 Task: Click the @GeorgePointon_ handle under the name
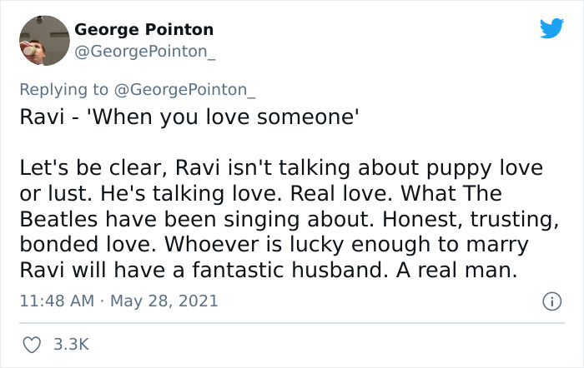[145, 52]
